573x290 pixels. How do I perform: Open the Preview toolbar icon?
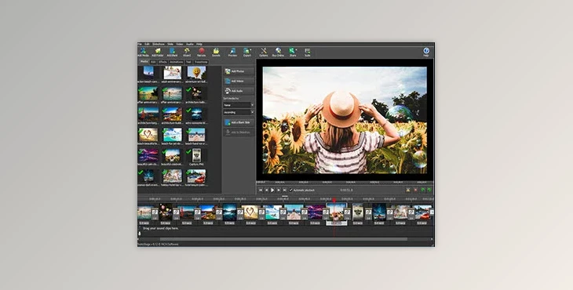point(232,53)
